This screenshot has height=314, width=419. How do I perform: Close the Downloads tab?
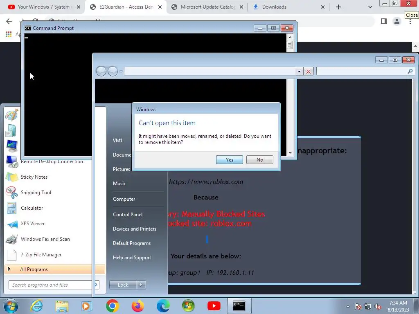tap(323, 7)
